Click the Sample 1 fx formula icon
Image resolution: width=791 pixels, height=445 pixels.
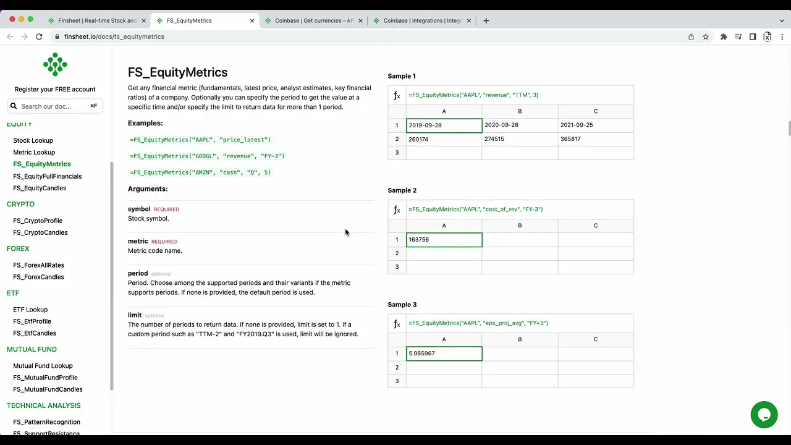click(x=397, y=95)
